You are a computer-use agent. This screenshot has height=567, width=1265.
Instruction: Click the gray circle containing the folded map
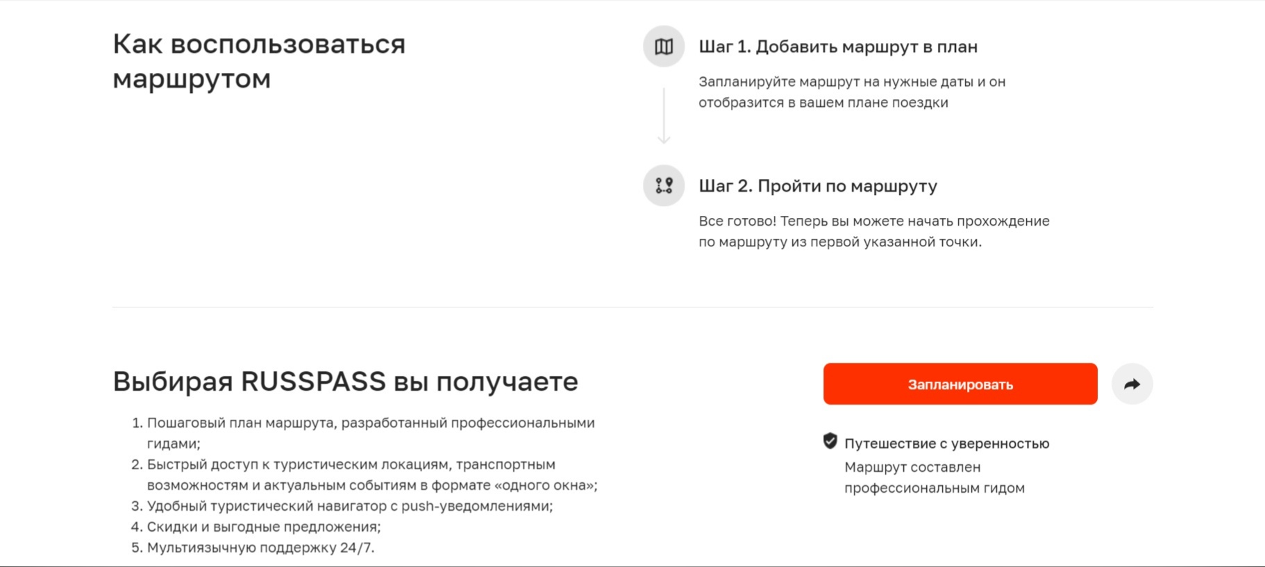pyautogui.click(x=664, y=48)
